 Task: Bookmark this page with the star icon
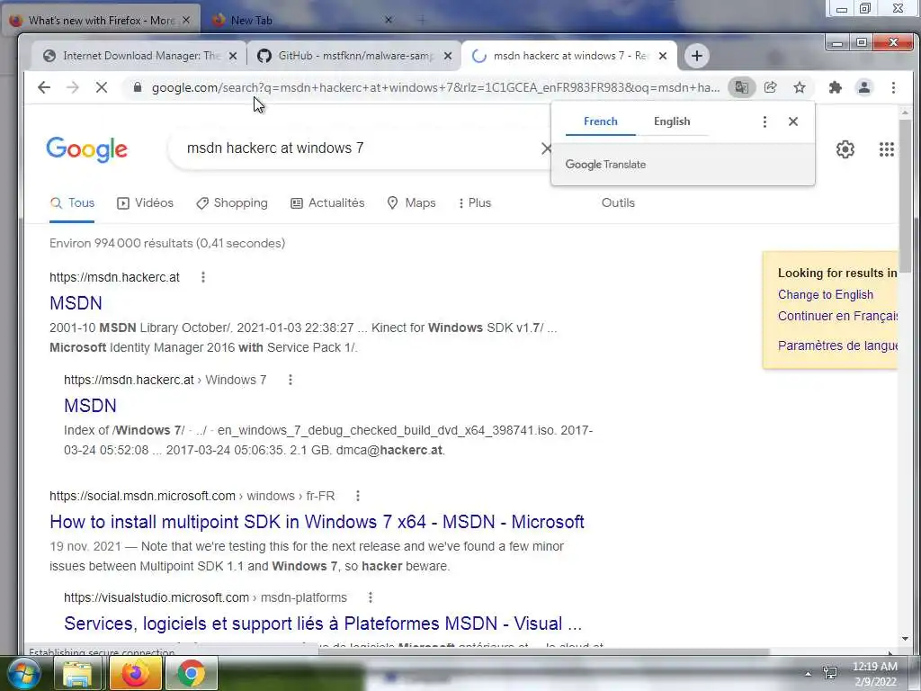coord(800,87)
